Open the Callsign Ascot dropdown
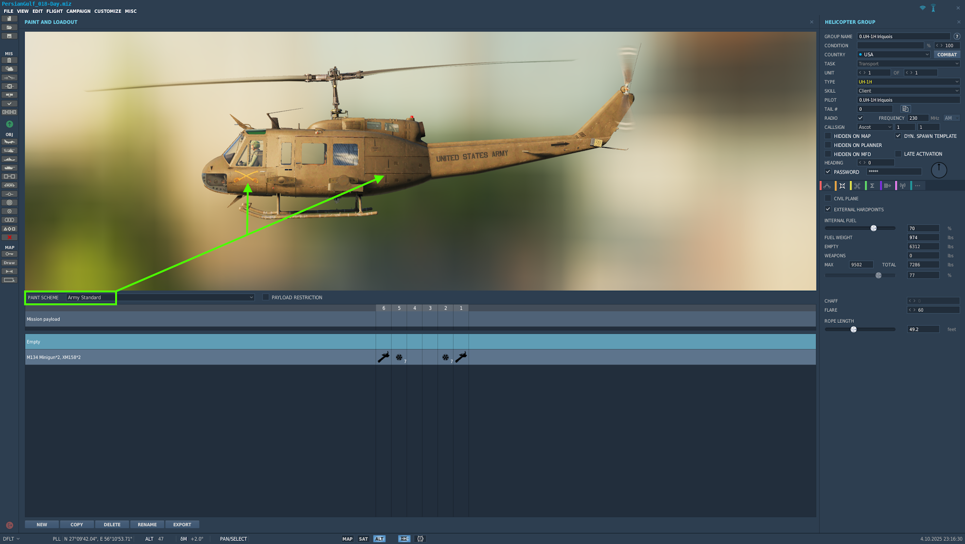 coord(875,127)
